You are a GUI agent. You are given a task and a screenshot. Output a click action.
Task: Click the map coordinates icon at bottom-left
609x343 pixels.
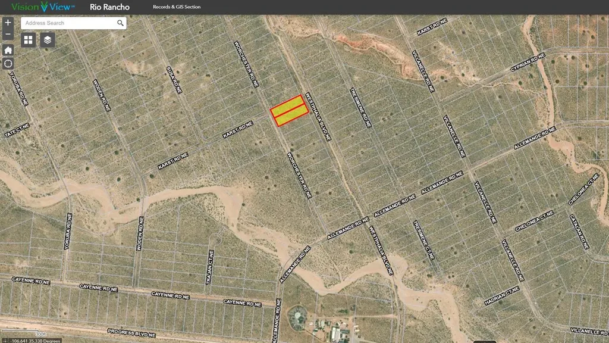(x=5, y=341)
